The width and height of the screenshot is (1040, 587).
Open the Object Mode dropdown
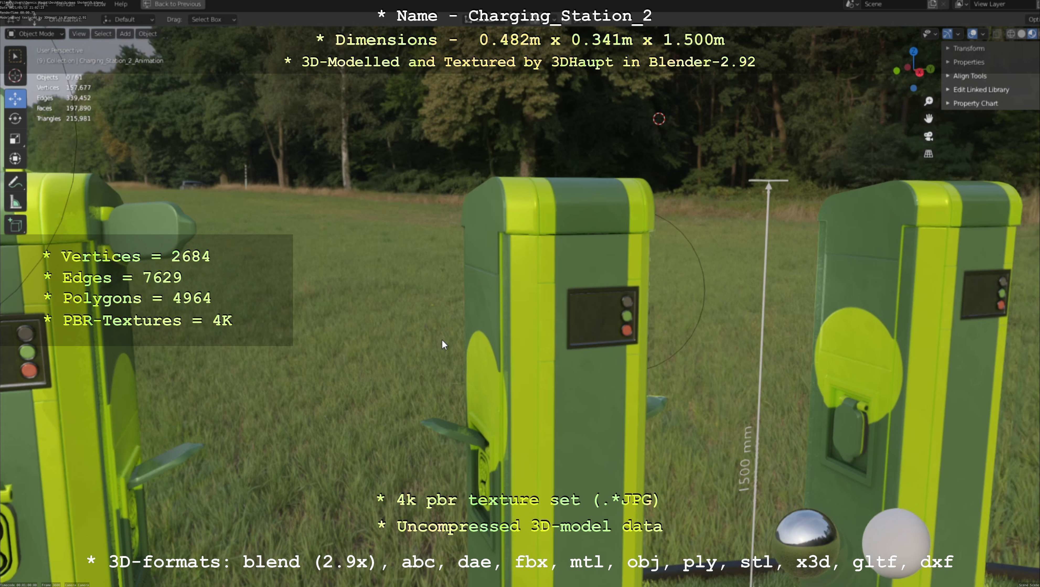pyautogui.click(x=35, y=34)
